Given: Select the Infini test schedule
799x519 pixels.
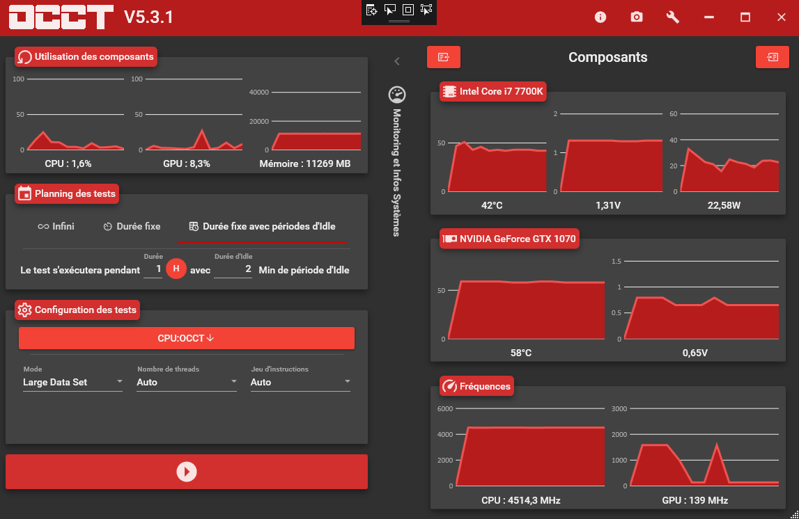Looking at the screenshot, I should click(56, 226).
